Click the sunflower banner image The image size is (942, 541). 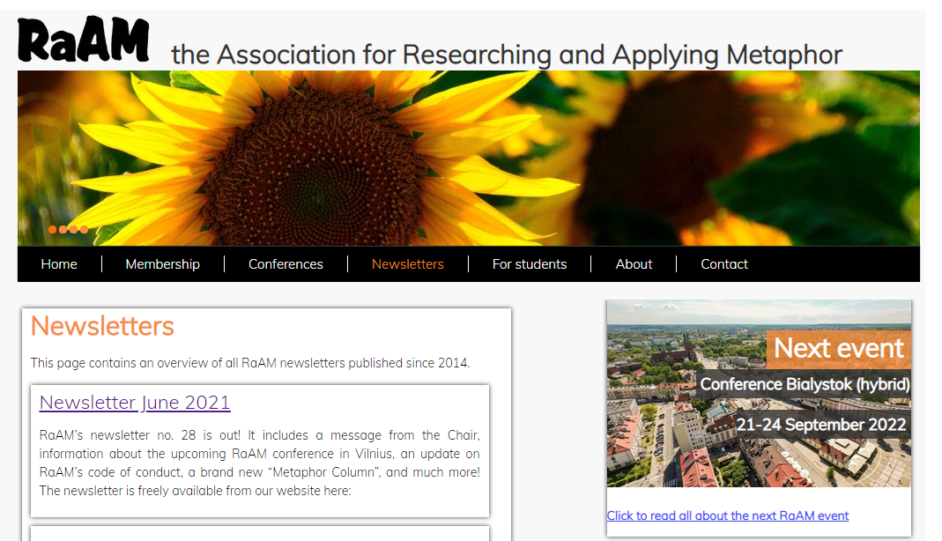(469, 159)
